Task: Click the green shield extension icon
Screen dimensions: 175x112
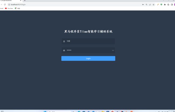Action: 161,5
